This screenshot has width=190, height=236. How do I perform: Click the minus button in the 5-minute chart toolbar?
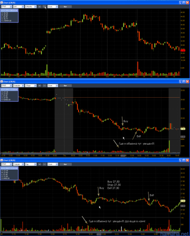pyautogui.click(x=44, y=85)
